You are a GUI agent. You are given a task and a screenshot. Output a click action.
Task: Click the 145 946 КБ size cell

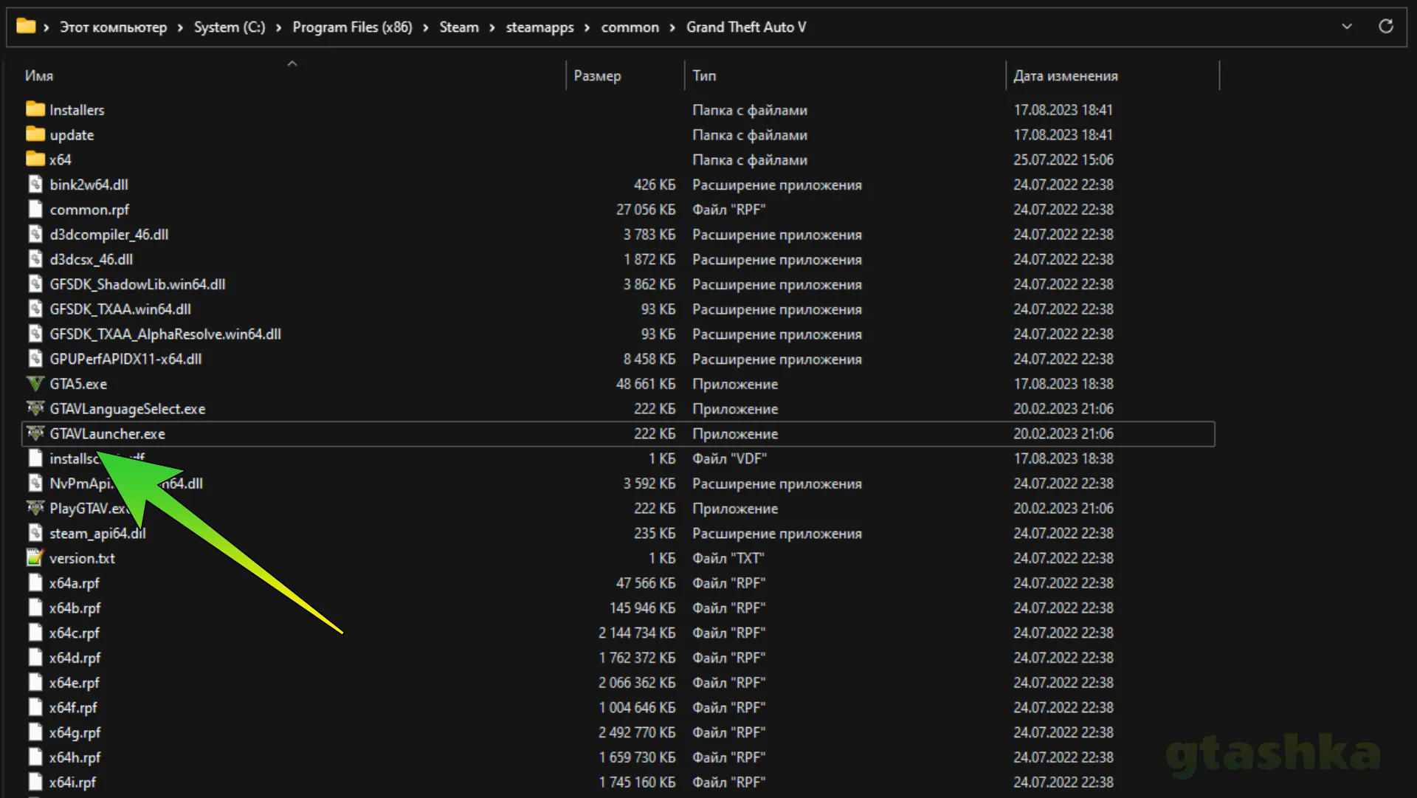643,608
